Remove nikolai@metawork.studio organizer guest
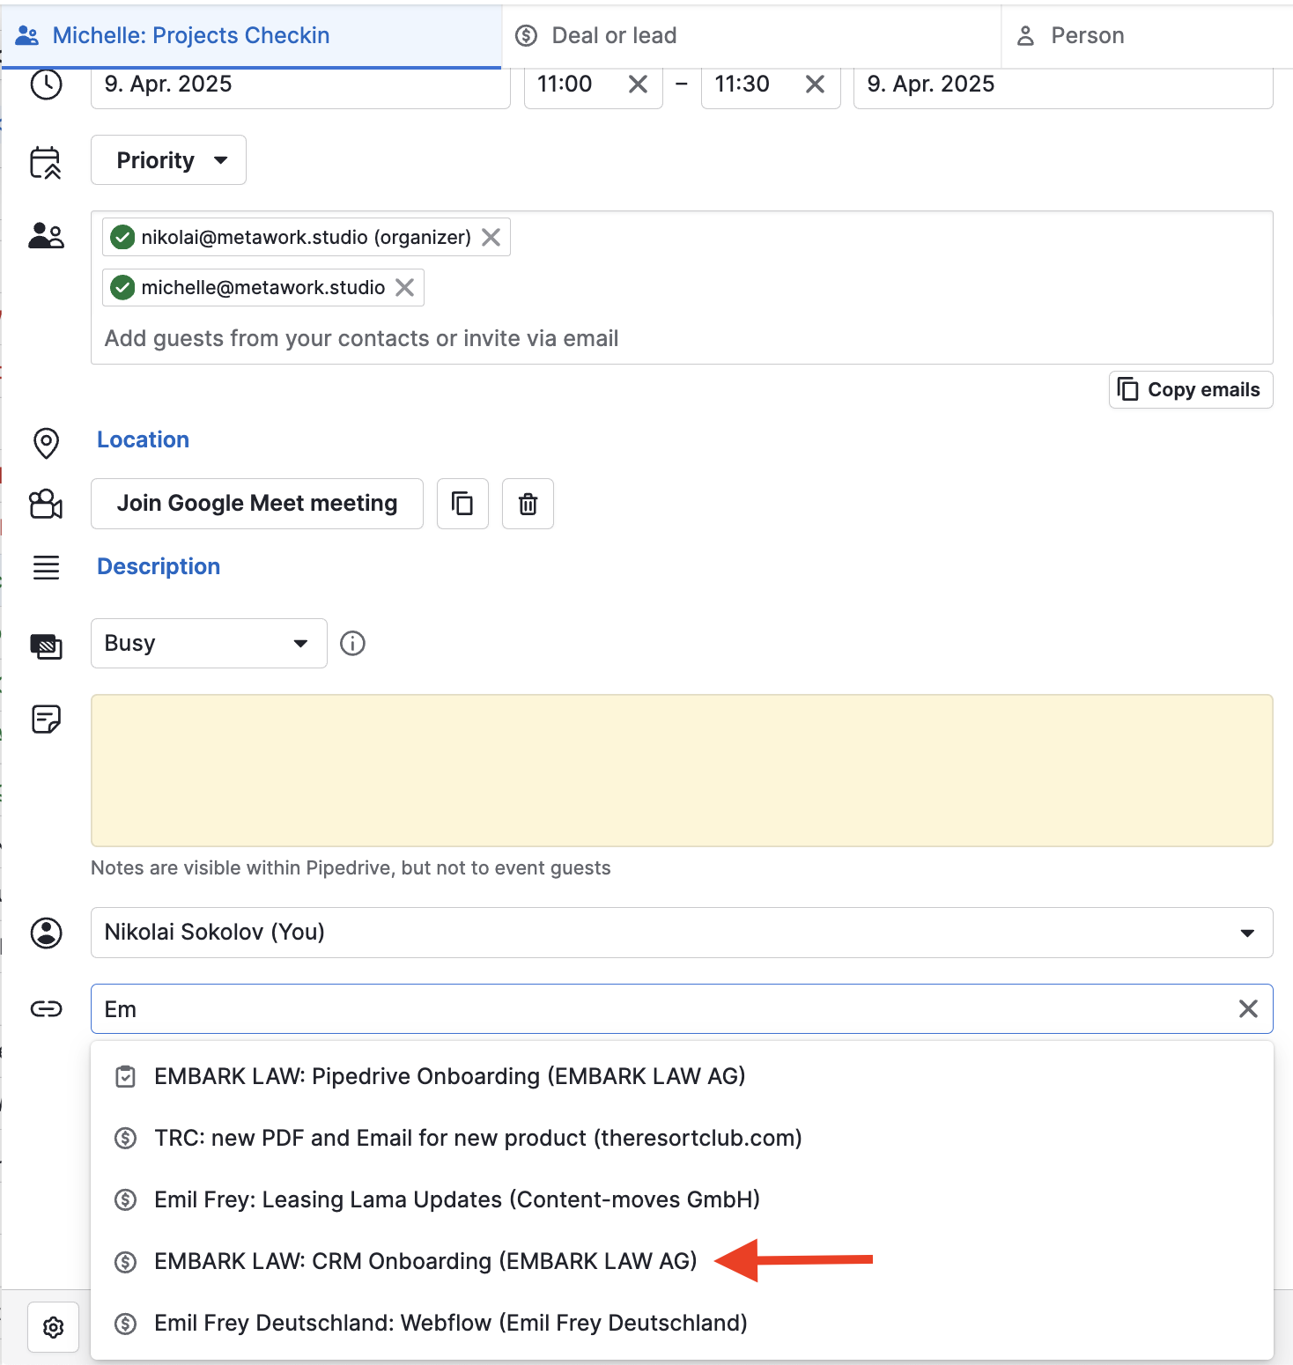The image size is (1293, 1365). (491, 238)
